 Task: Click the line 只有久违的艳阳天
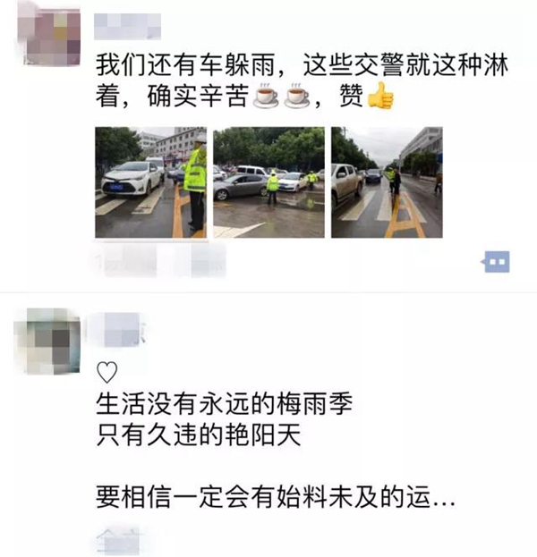click(199, 435)
